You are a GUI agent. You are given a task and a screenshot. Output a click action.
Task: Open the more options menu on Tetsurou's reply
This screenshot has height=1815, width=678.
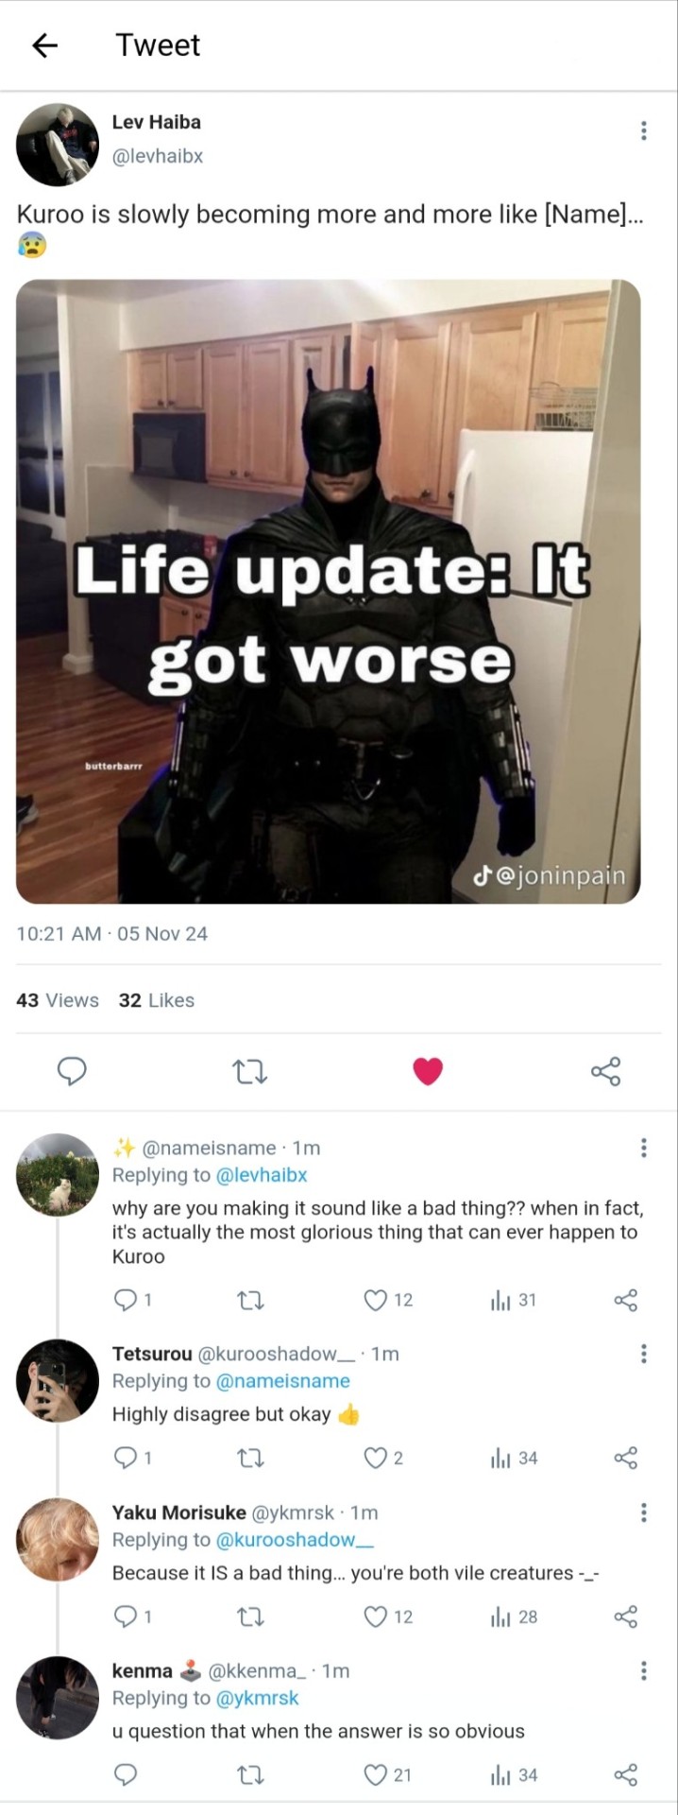click(x=643, y=1354)
